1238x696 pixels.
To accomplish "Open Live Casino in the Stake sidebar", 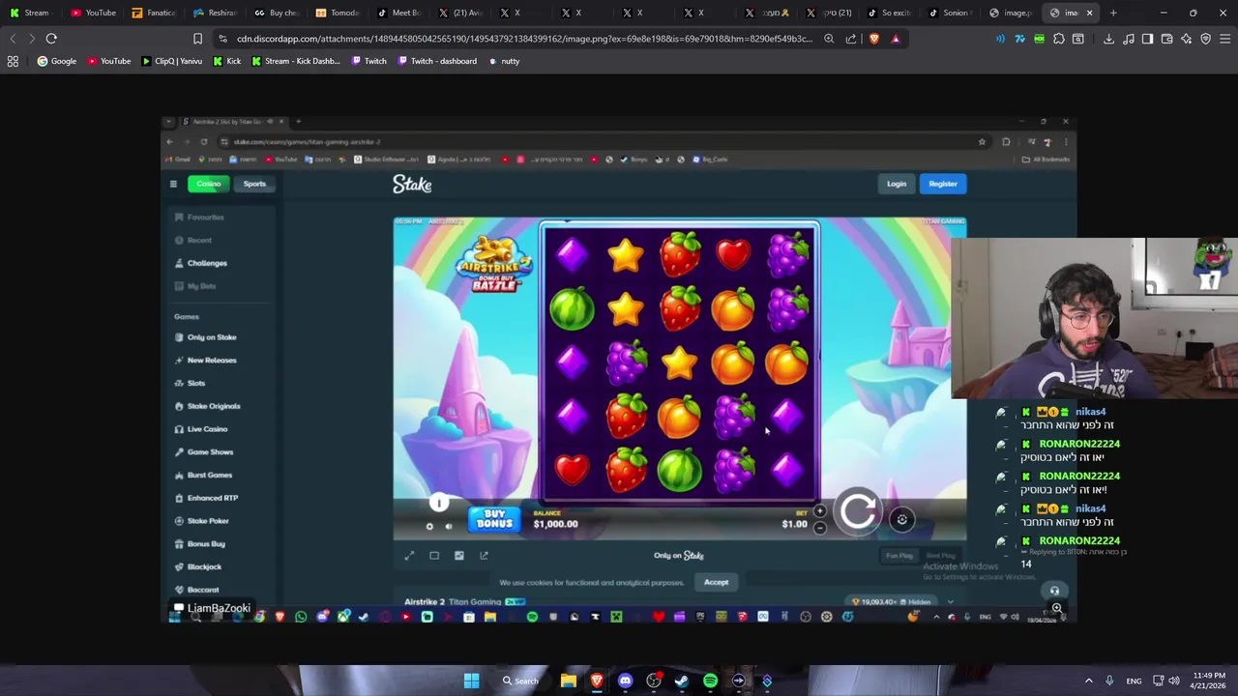I will pyautogui.click(x=201, y=429).
